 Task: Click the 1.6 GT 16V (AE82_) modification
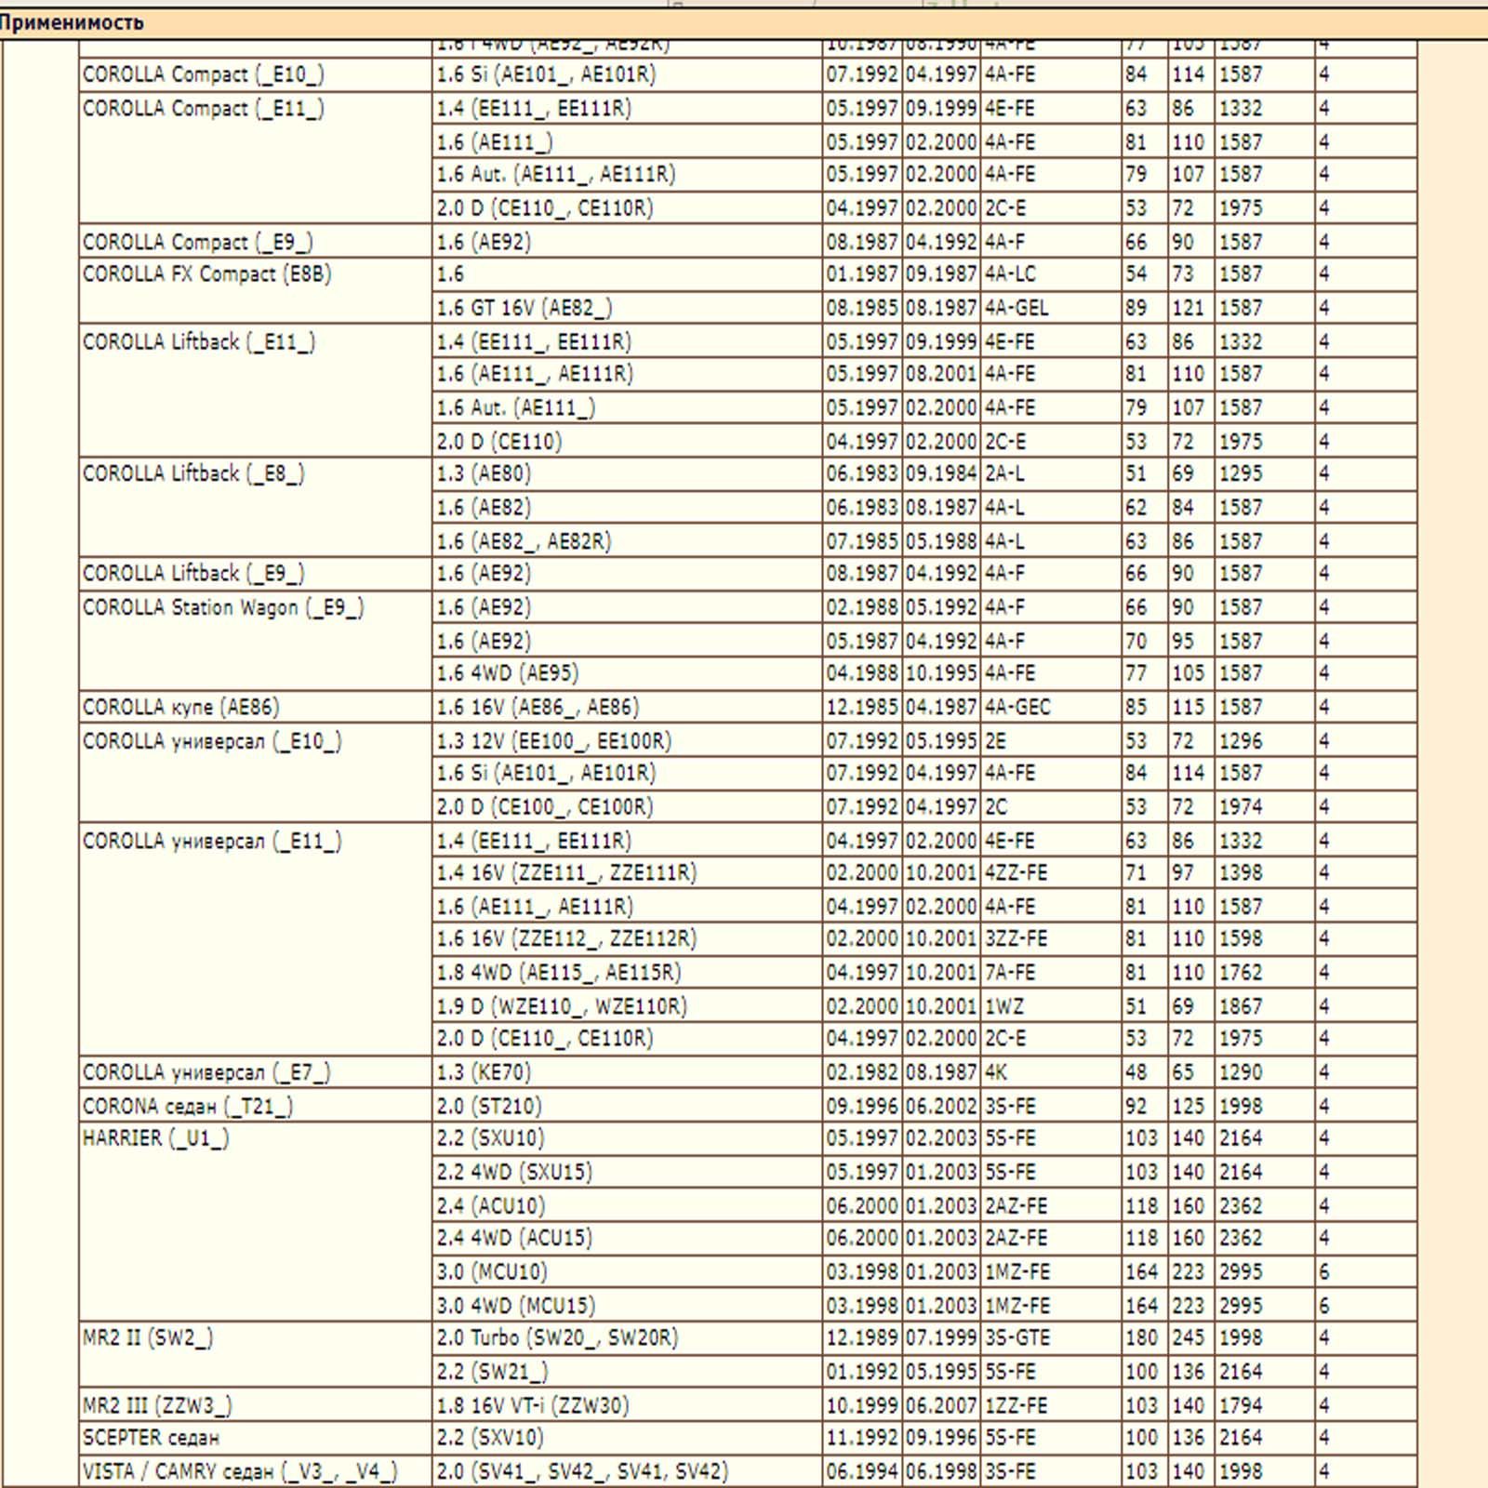(525, 308)
